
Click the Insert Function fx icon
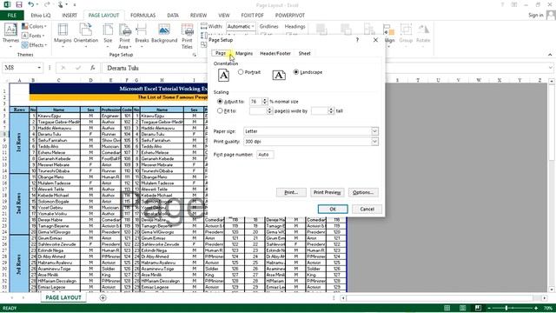click(93, 68)
